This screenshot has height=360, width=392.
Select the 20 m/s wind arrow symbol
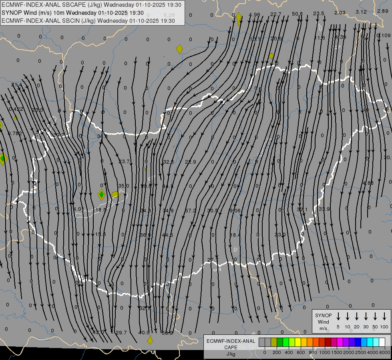pyautogui.click(x=357, y=316)
